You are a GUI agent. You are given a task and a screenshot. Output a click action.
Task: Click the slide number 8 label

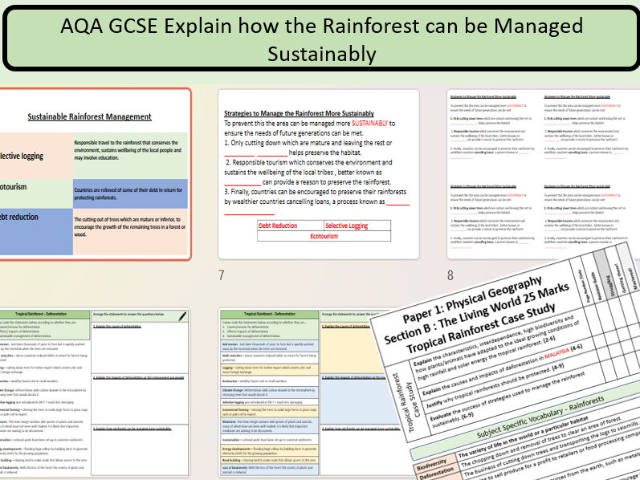(x=450, y=275)
